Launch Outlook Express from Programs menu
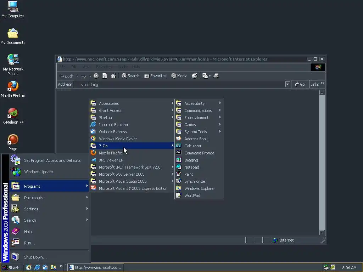 pyautogui.click(x=132, y=132)
